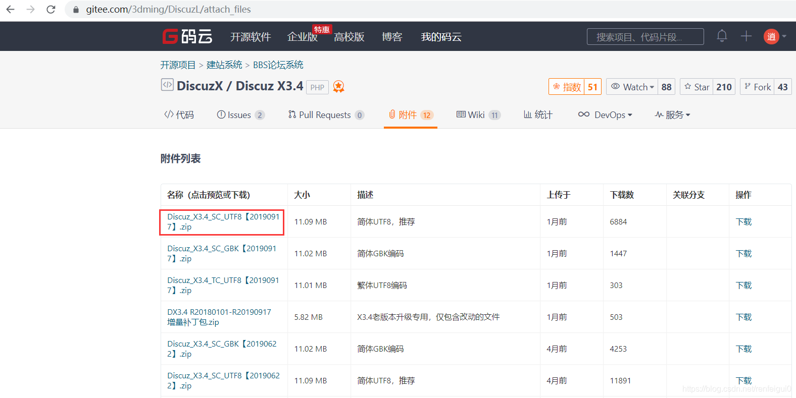Reload the page with the refresh icon
The height and width of the screenshot is (398, 796).
point(51,9)
